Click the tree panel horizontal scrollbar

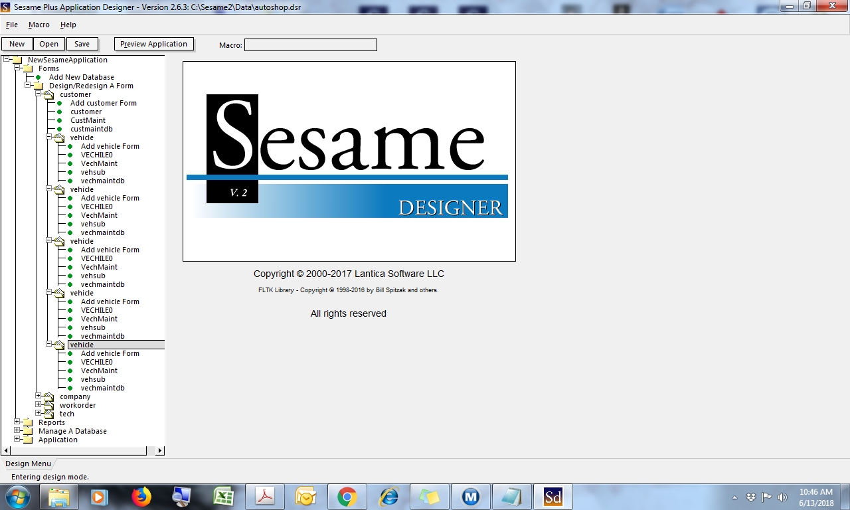[x=80, y=451]
